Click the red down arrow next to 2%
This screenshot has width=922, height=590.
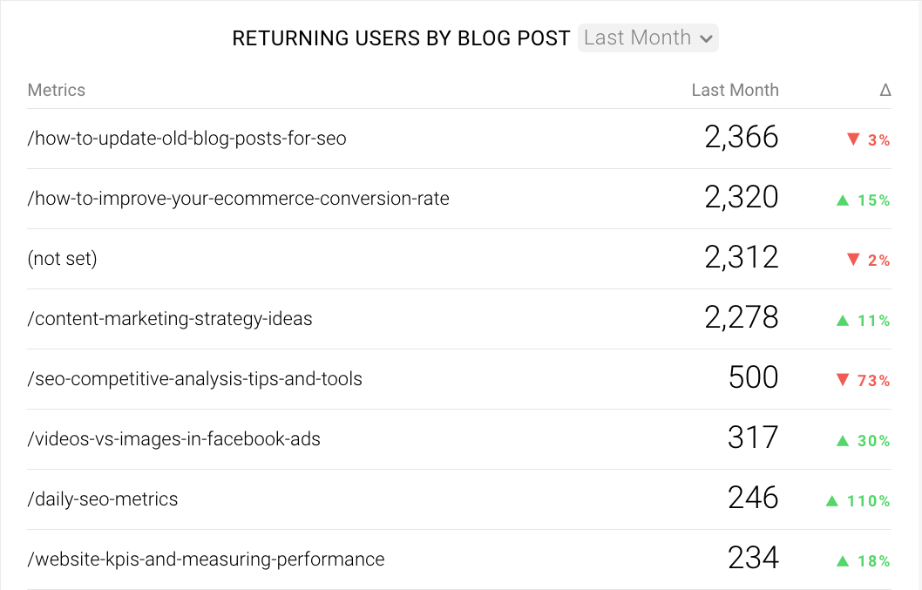click(x=853, y=260)
